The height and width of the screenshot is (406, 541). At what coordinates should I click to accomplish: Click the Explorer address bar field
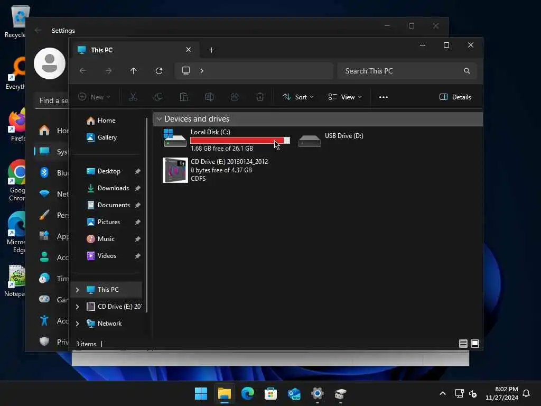254,71
